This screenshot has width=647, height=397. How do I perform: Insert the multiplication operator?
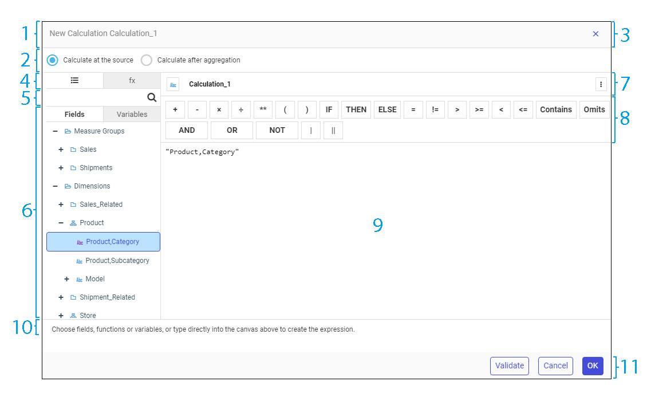[x=219, y=109]
